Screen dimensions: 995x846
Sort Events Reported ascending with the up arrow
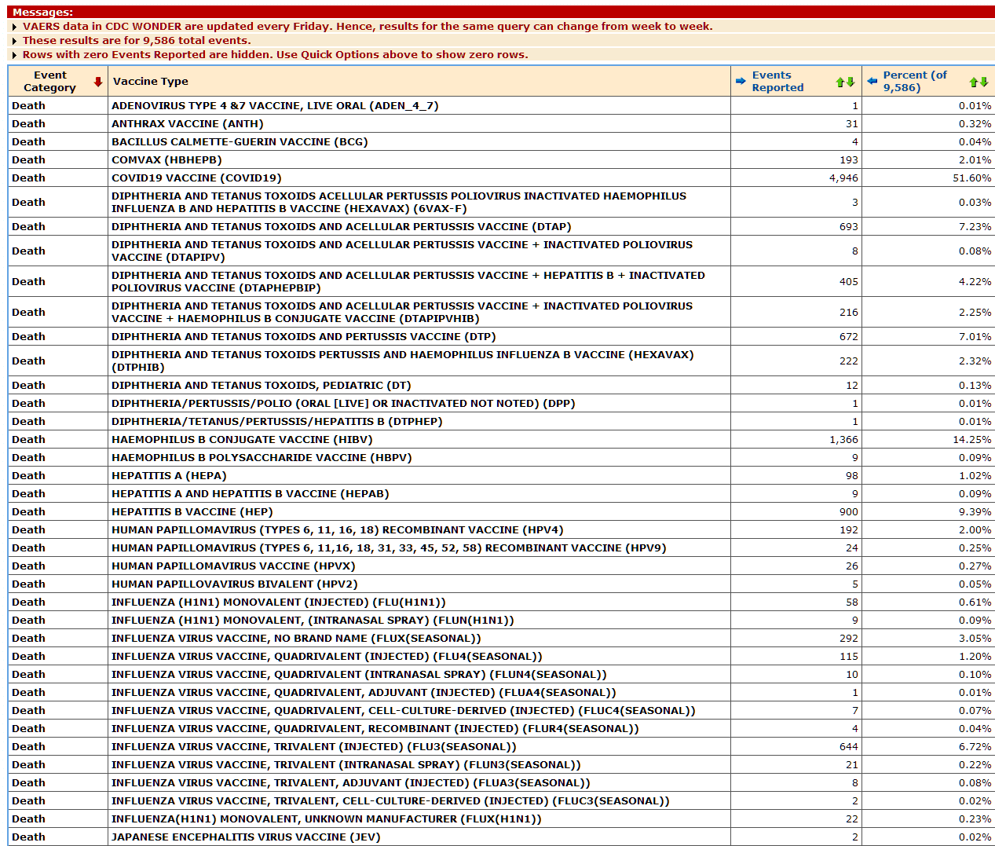pyautogui.click(x=840, y=82)
